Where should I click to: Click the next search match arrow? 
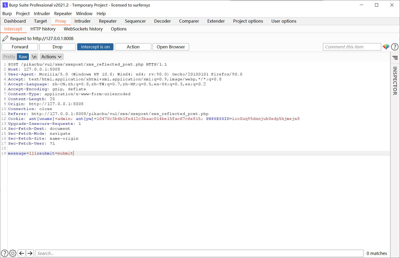pyautogui.click(x=30, y=253)
